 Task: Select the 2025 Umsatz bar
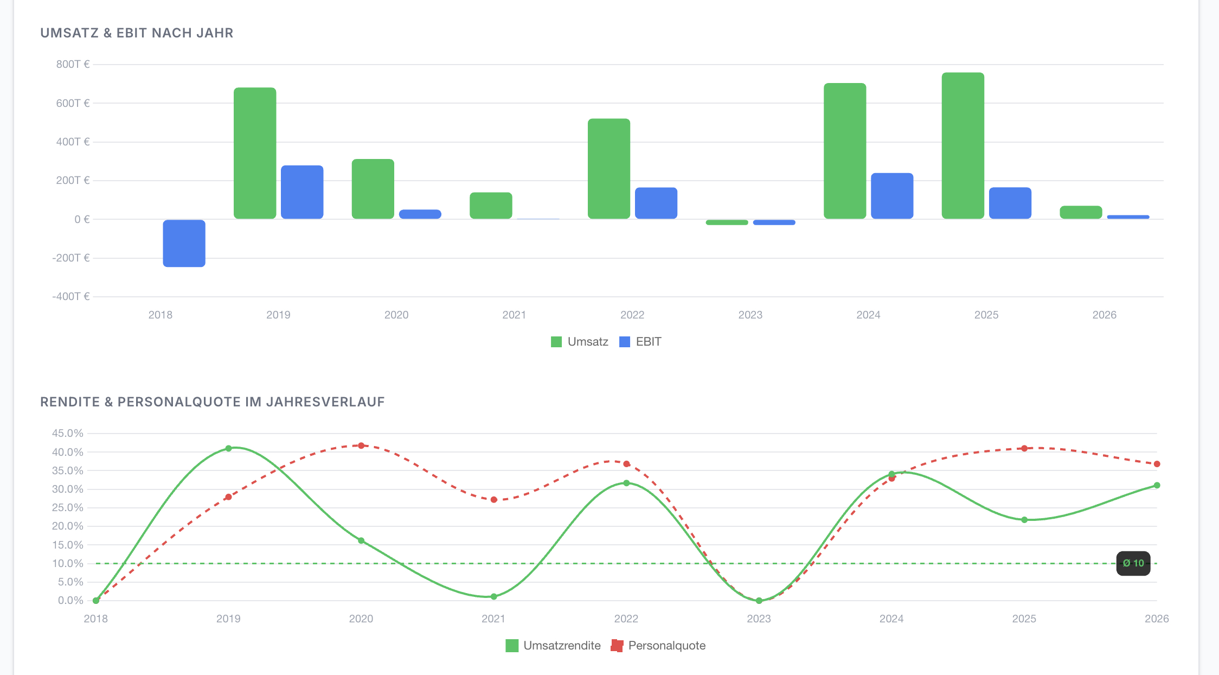click(963, 145)
